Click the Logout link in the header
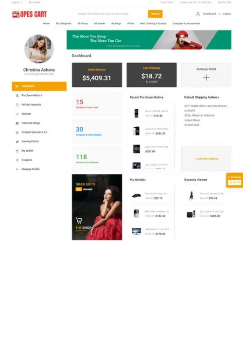Image resolution: width=243 pixels, height=340 pixels. pyautogui.click(x=227, y=14)
